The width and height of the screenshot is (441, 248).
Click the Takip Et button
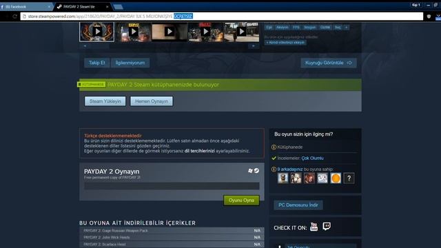click(96, 63)
